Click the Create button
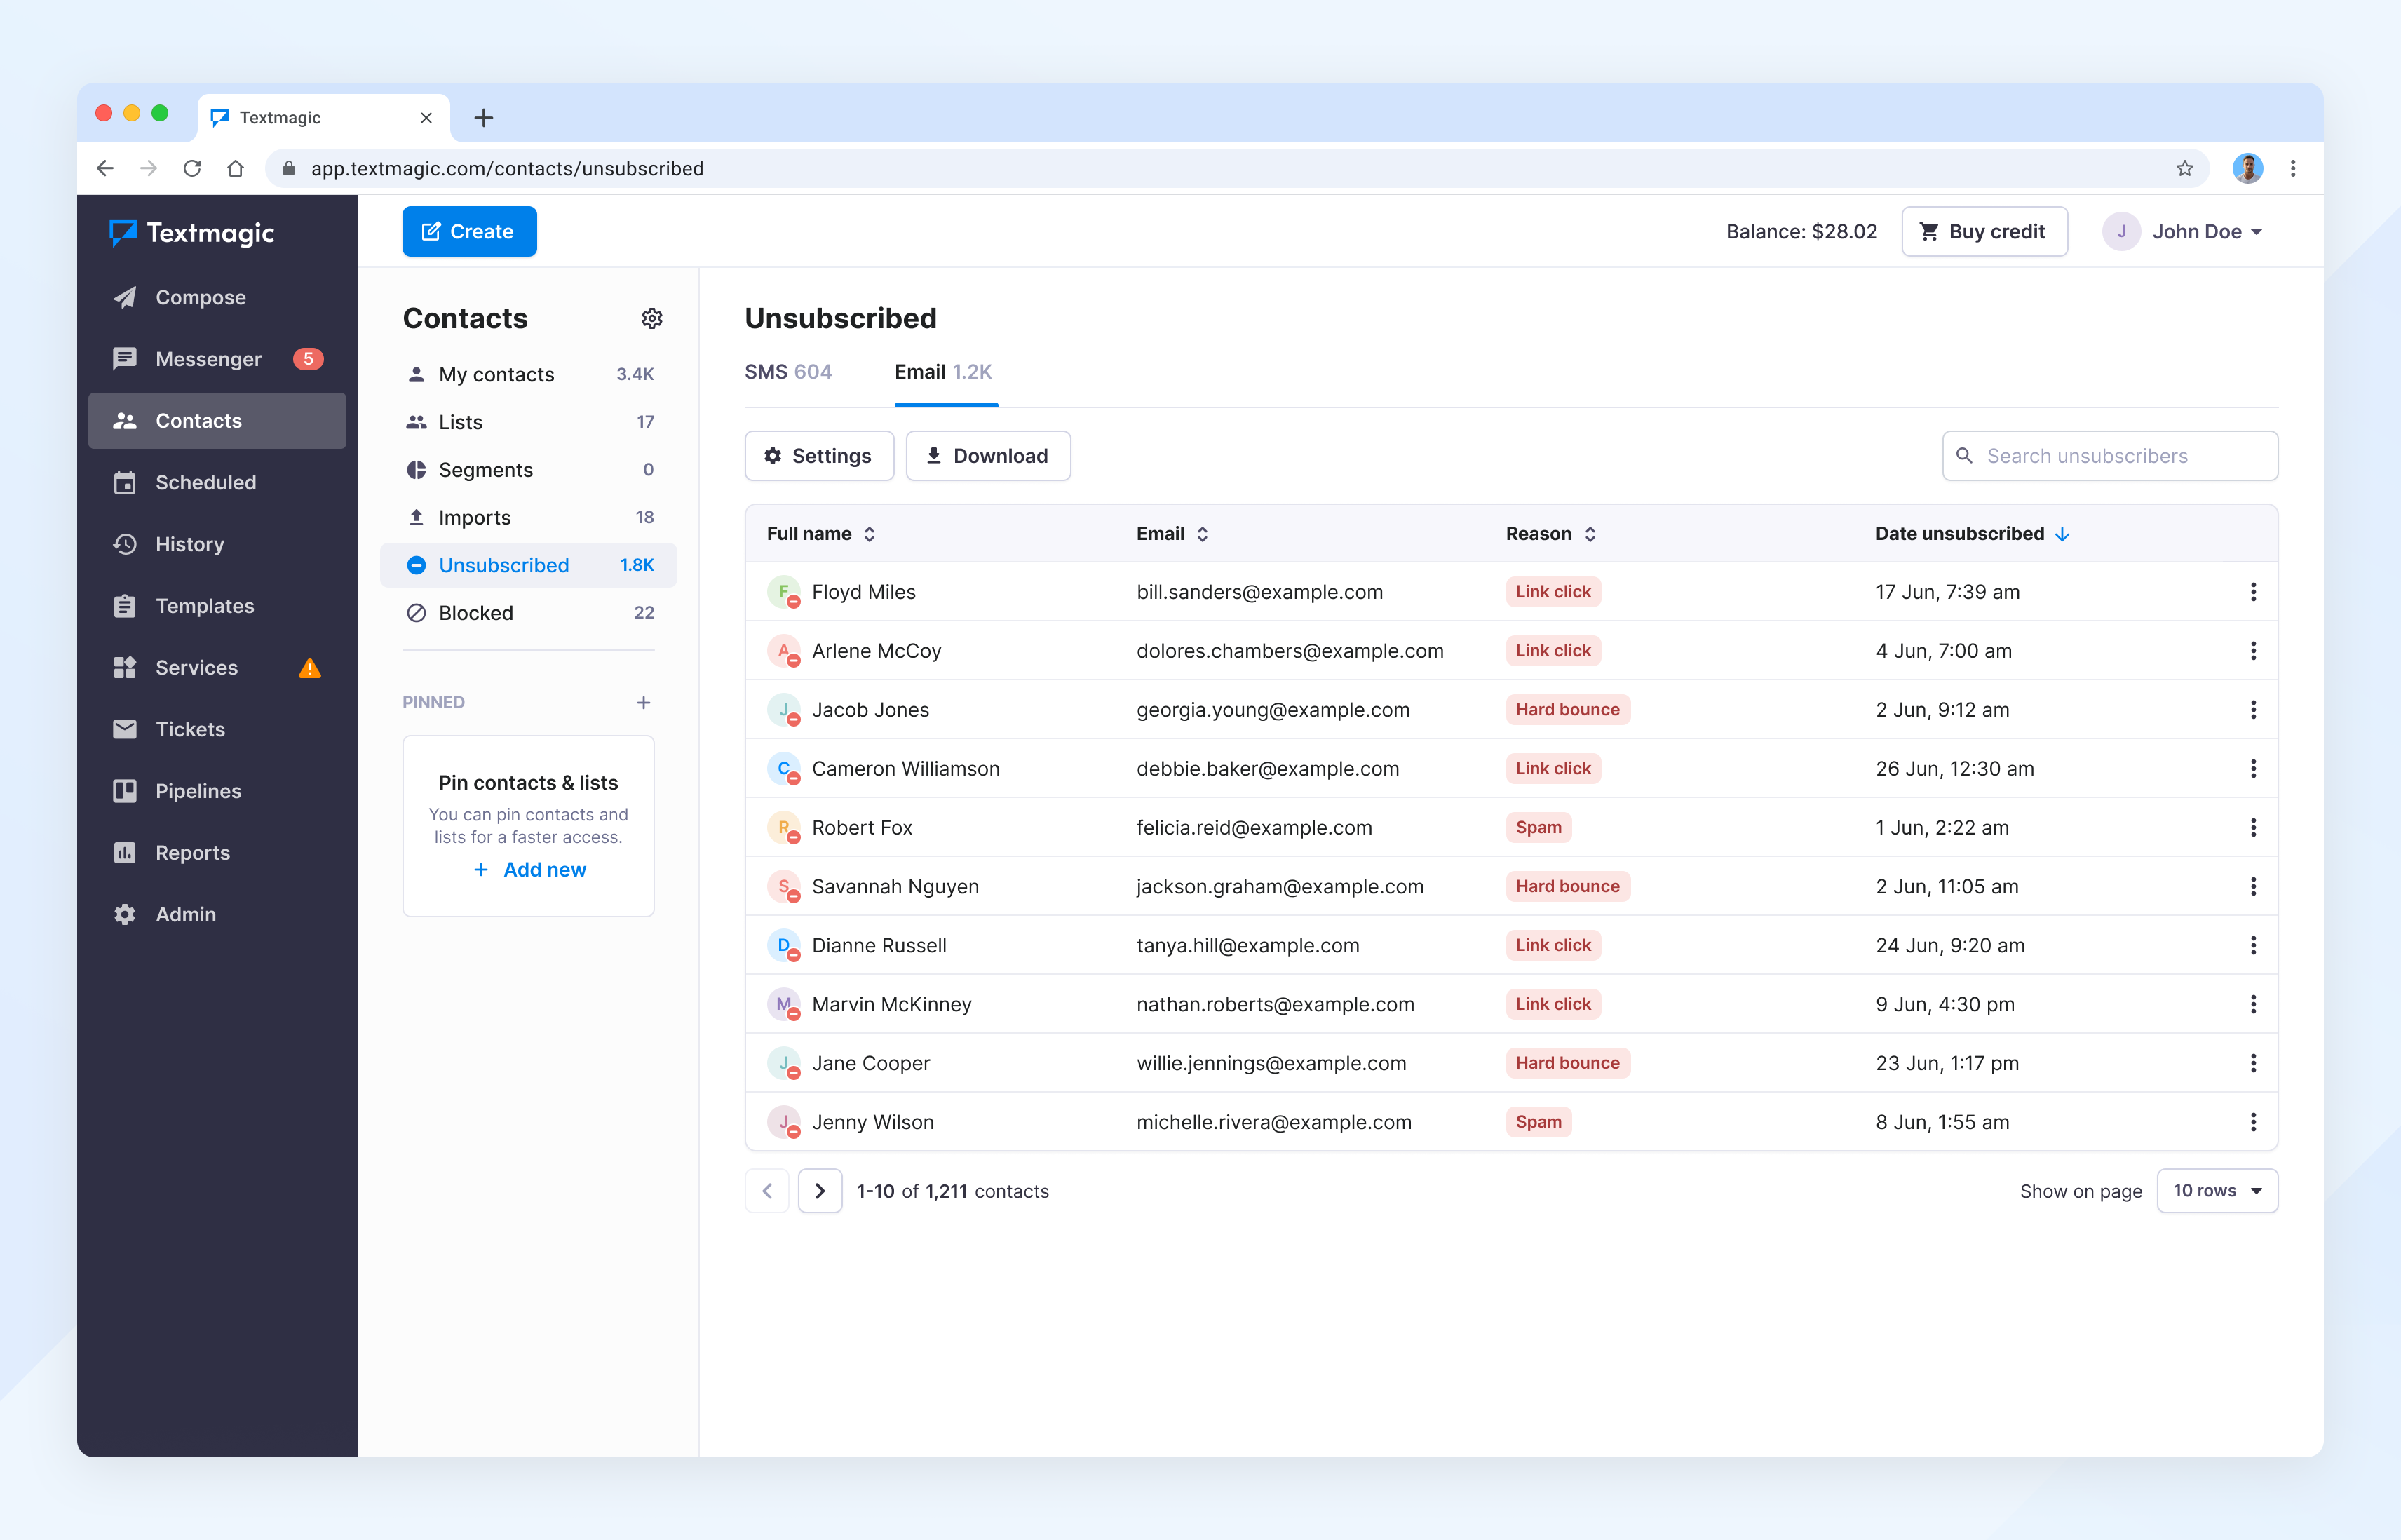 click(469, 231)
